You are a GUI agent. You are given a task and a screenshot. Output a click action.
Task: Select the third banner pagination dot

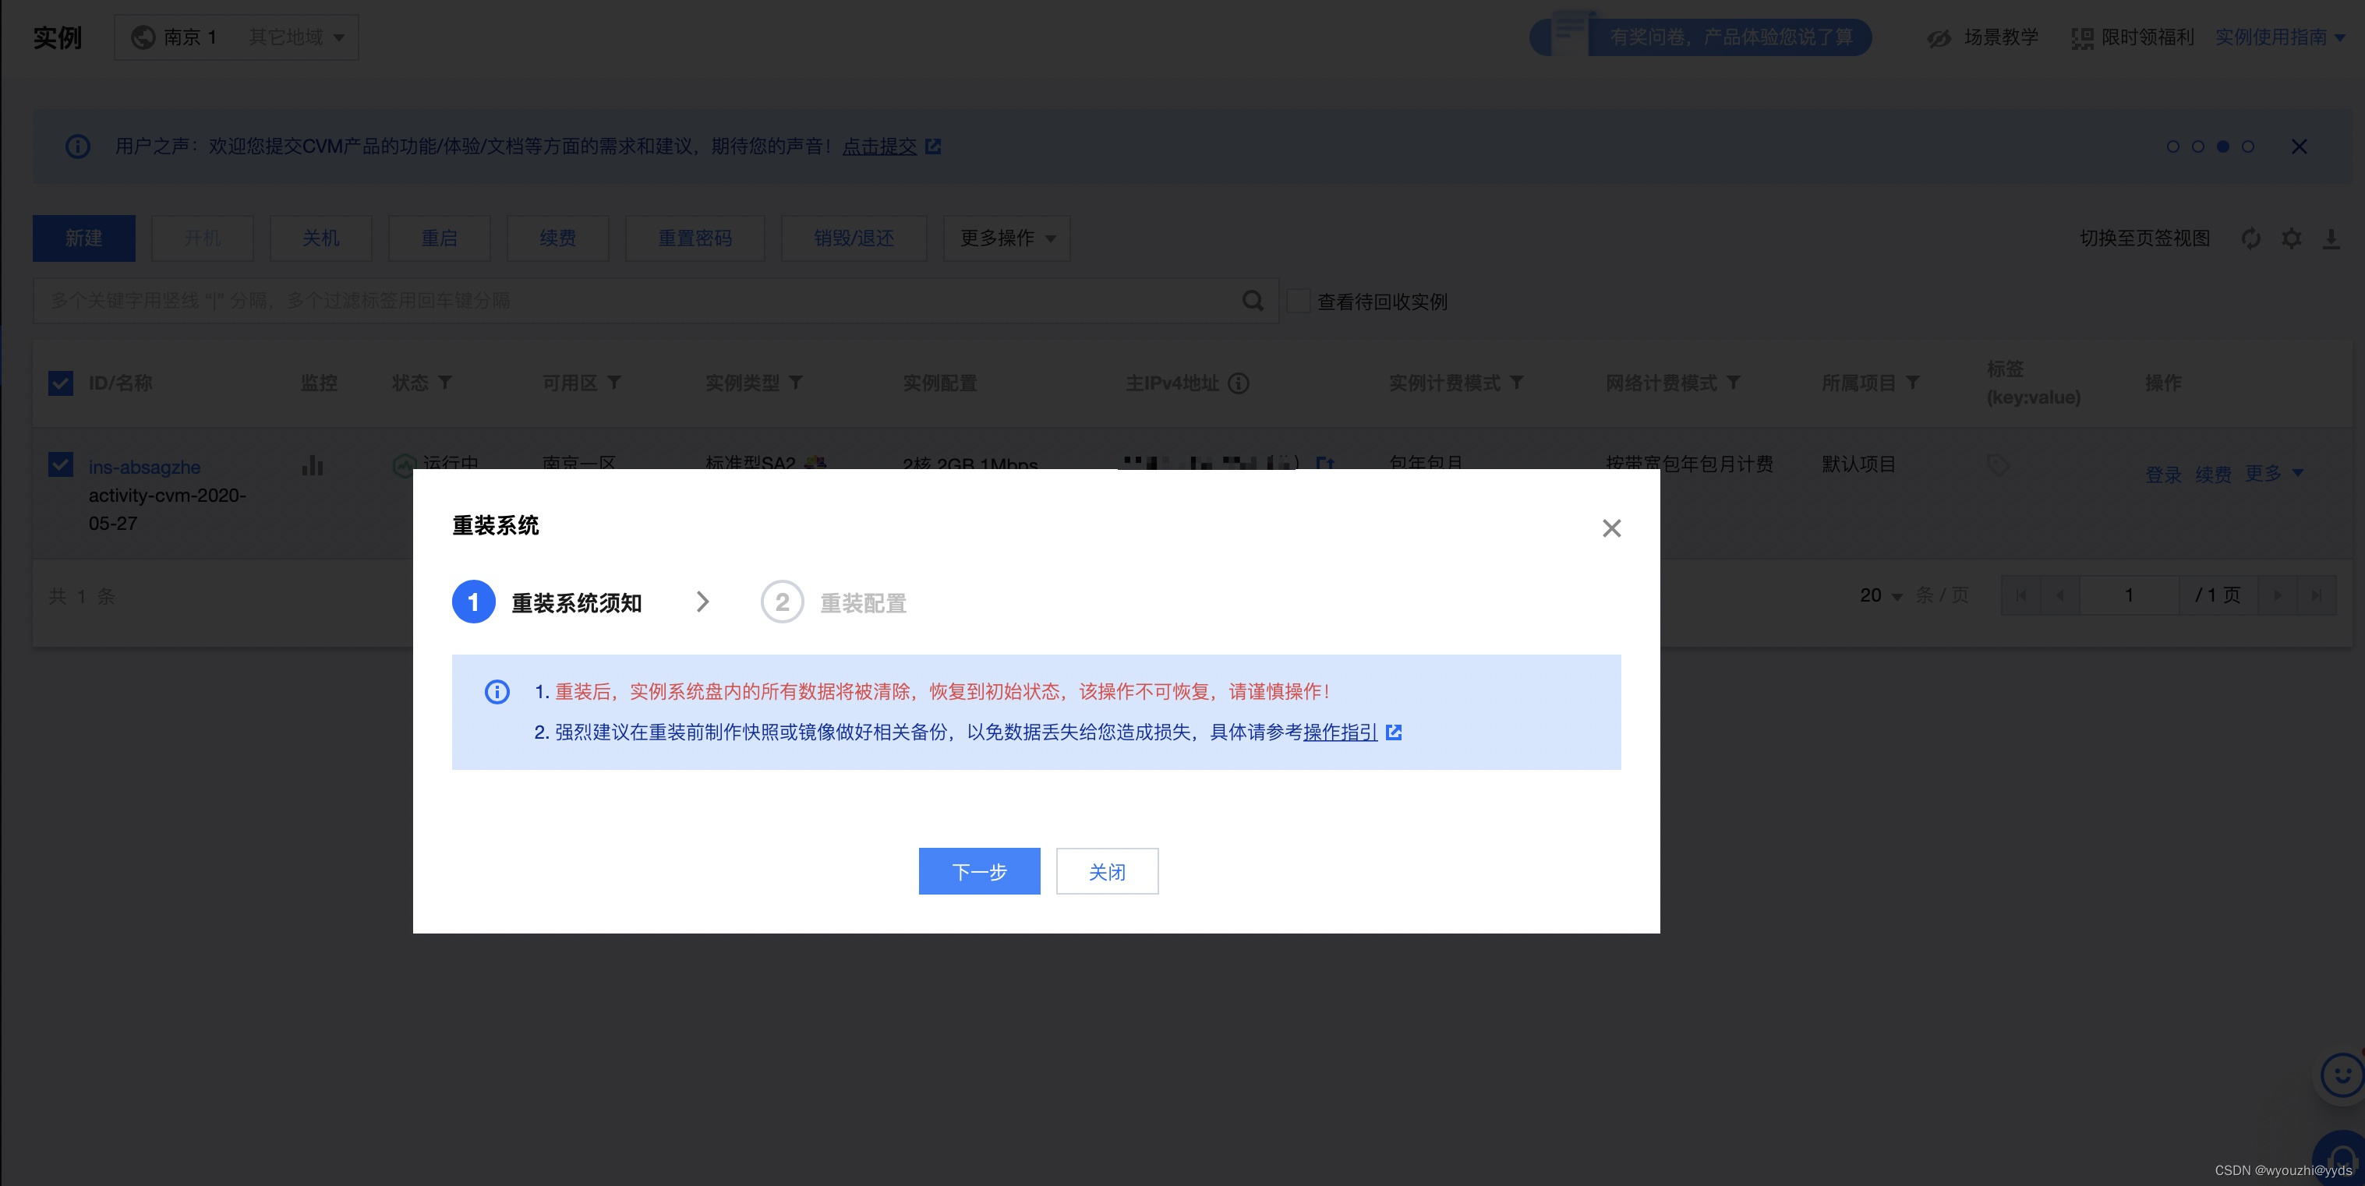click(x=2222, y=146)
